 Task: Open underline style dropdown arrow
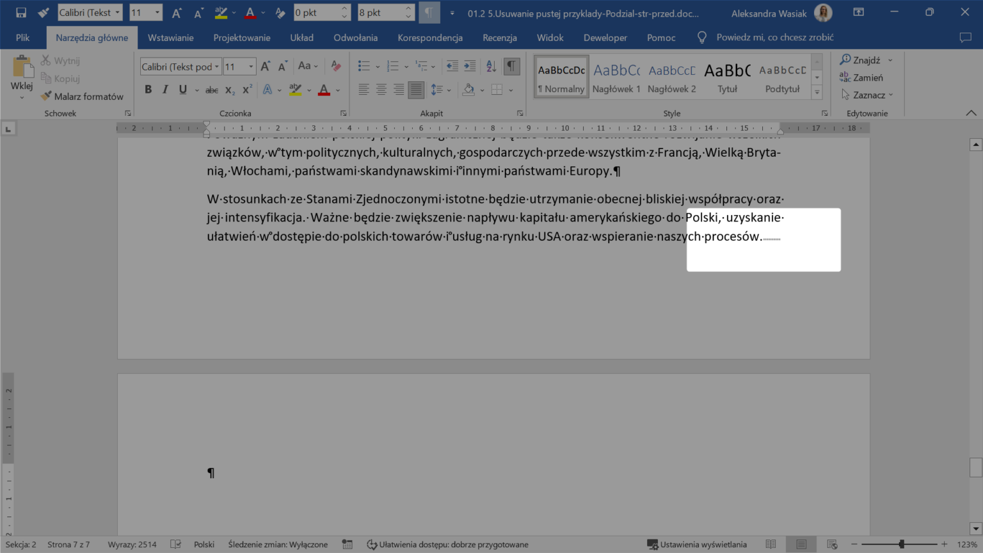196,90
